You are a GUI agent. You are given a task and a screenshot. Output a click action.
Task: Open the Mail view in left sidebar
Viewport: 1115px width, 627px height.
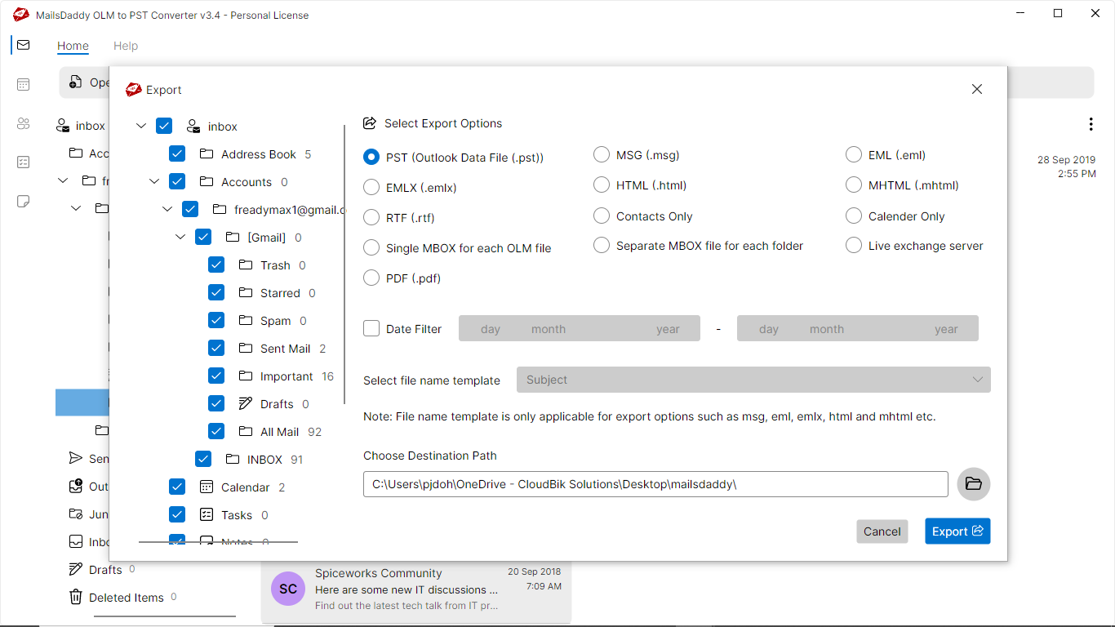point(23,45)
